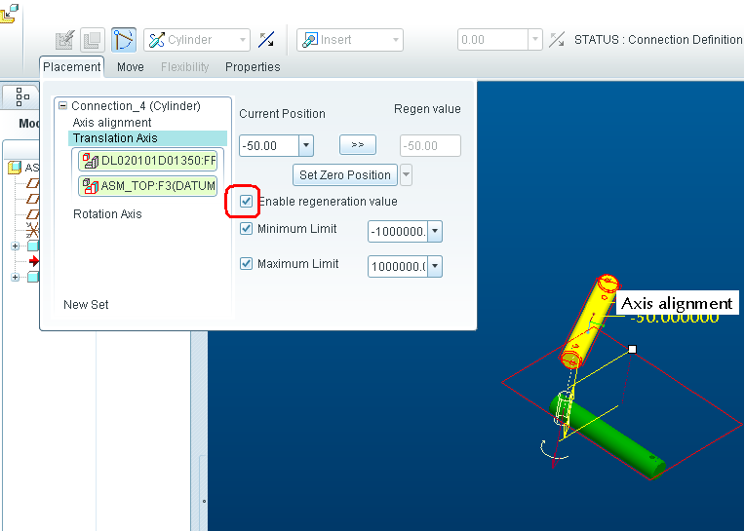Click the -50.000000 dimension in viewport
745x531 pixels.
(675, 319)
